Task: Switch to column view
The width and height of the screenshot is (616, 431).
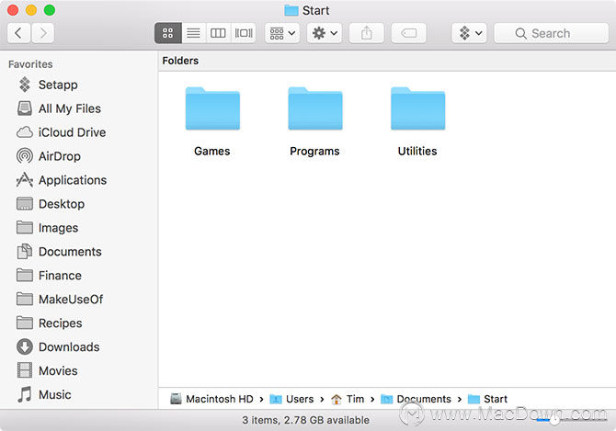Action: [x=218, y=33]
